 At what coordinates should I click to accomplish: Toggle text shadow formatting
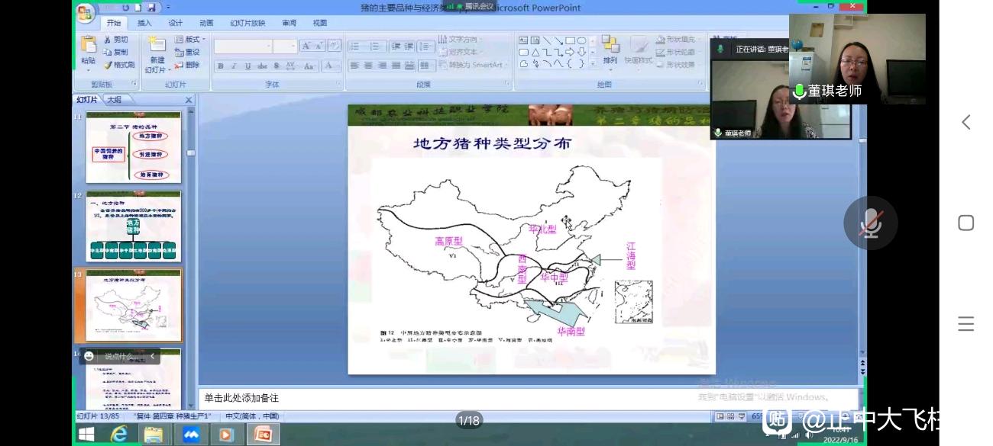coord(276,66)
